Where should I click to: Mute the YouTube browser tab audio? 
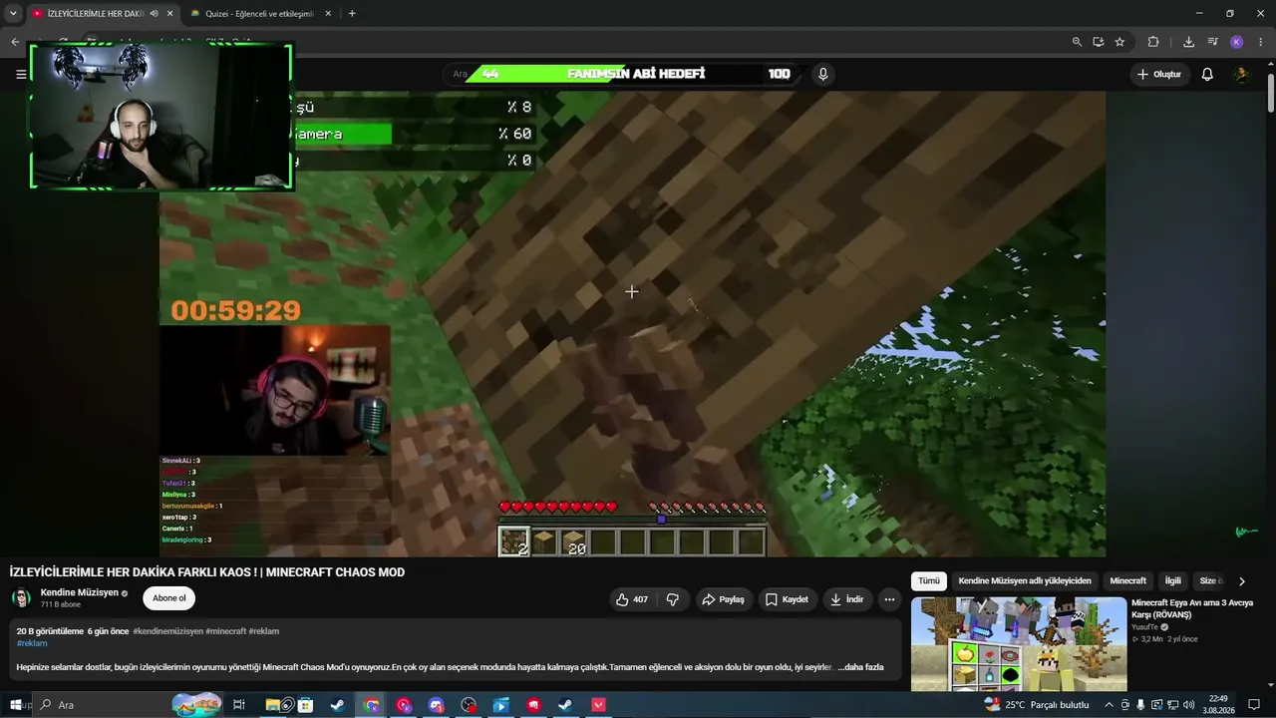(154, 14)
